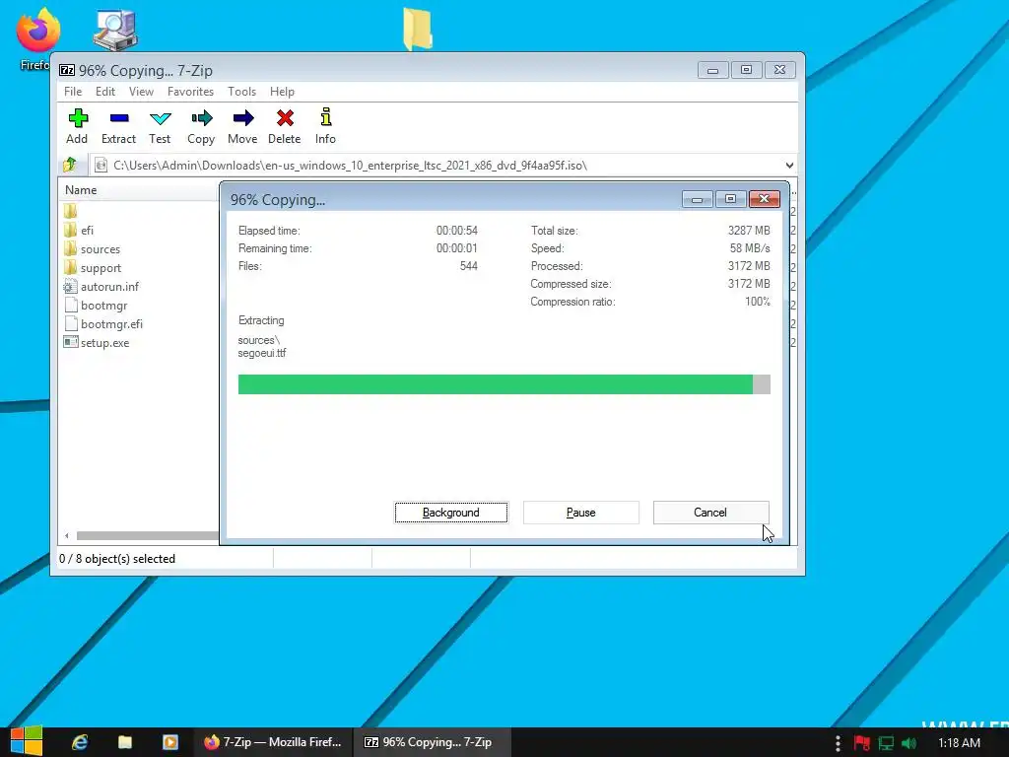This screenshot has width=1009, height=757.
Task: Cancel the copying operation
Action: coord(711,513)
